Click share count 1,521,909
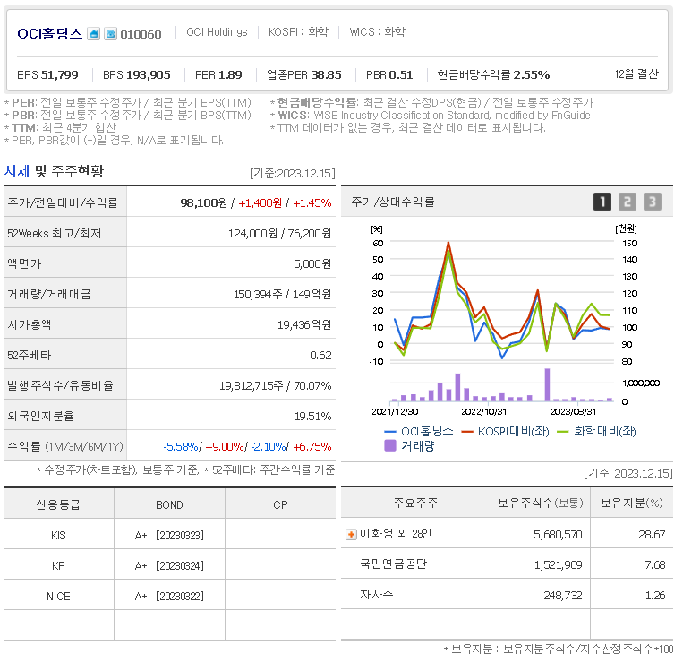 tap(558, 565)
